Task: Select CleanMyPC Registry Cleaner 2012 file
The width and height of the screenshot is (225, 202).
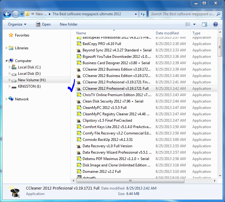Action: tap(116, 114)
